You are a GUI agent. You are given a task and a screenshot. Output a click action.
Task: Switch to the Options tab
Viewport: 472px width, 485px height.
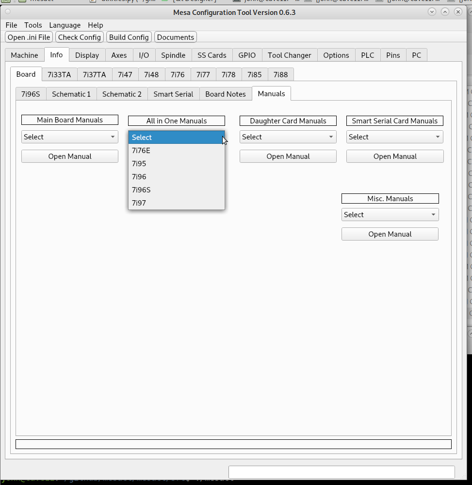336,55
